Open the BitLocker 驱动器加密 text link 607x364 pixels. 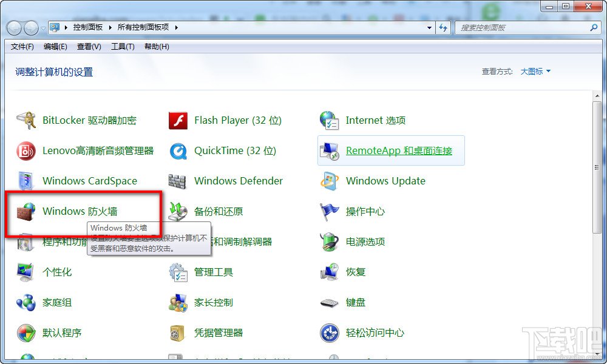(x=89, y=120)
